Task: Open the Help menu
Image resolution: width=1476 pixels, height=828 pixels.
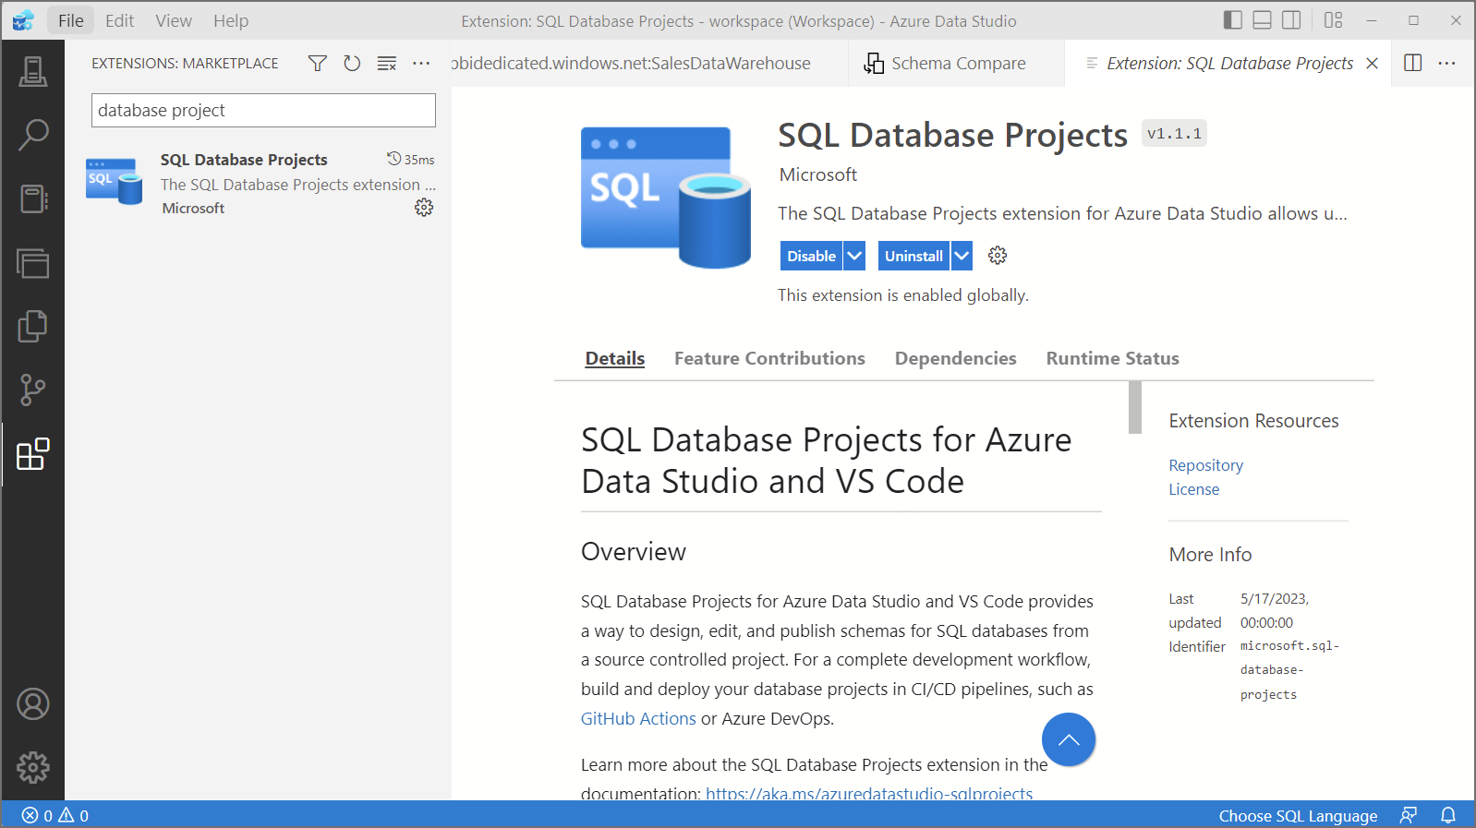Action: click(231, 20)
